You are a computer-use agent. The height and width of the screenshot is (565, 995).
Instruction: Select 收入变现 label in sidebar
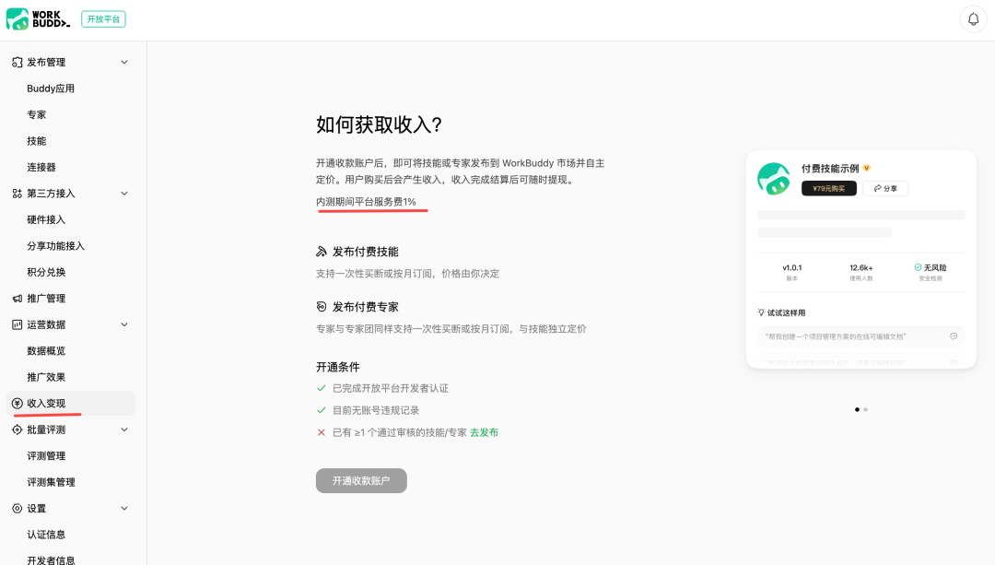[46, 403]
